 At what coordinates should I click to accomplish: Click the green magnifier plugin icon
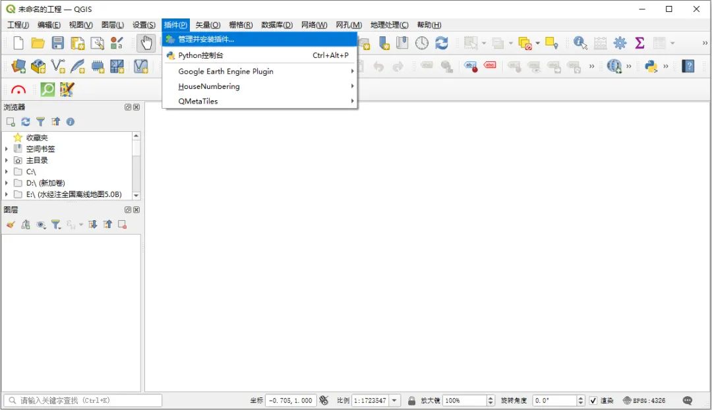pyautogui.click(x=47, y=90)
